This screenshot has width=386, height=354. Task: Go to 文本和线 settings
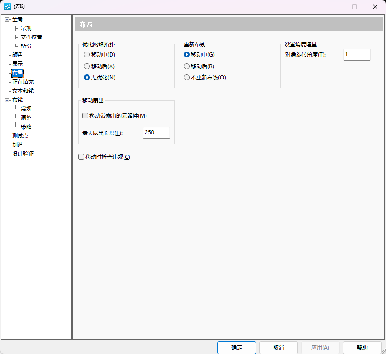tap(23, 91)
